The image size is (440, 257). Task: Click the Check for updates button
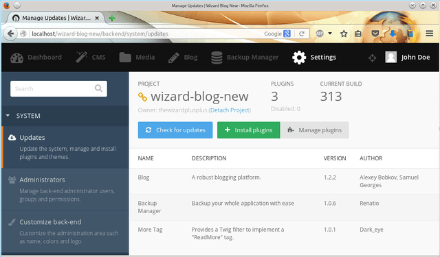point(175,130)
